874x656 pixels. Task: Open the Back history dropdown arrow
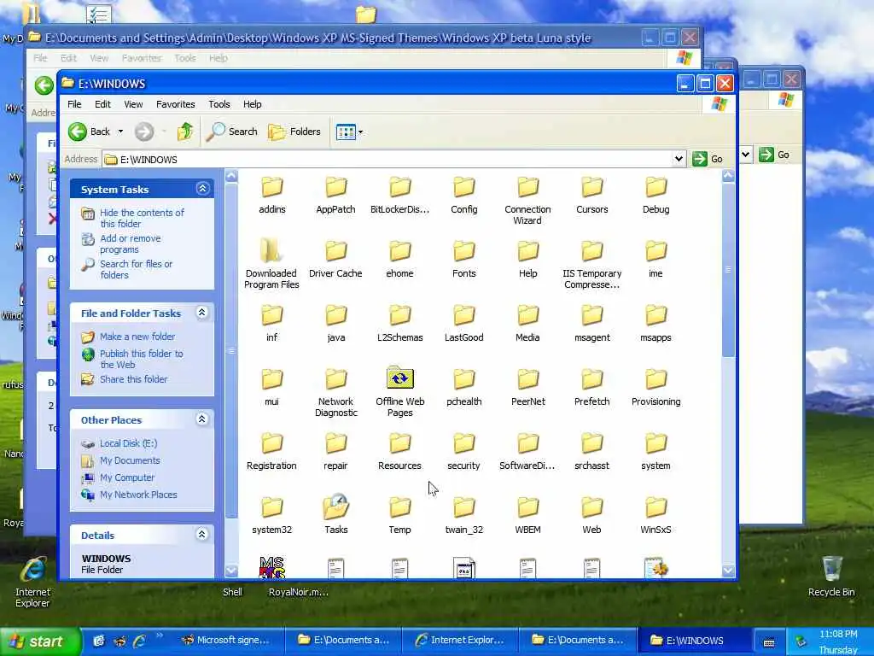tap(120, 132)
